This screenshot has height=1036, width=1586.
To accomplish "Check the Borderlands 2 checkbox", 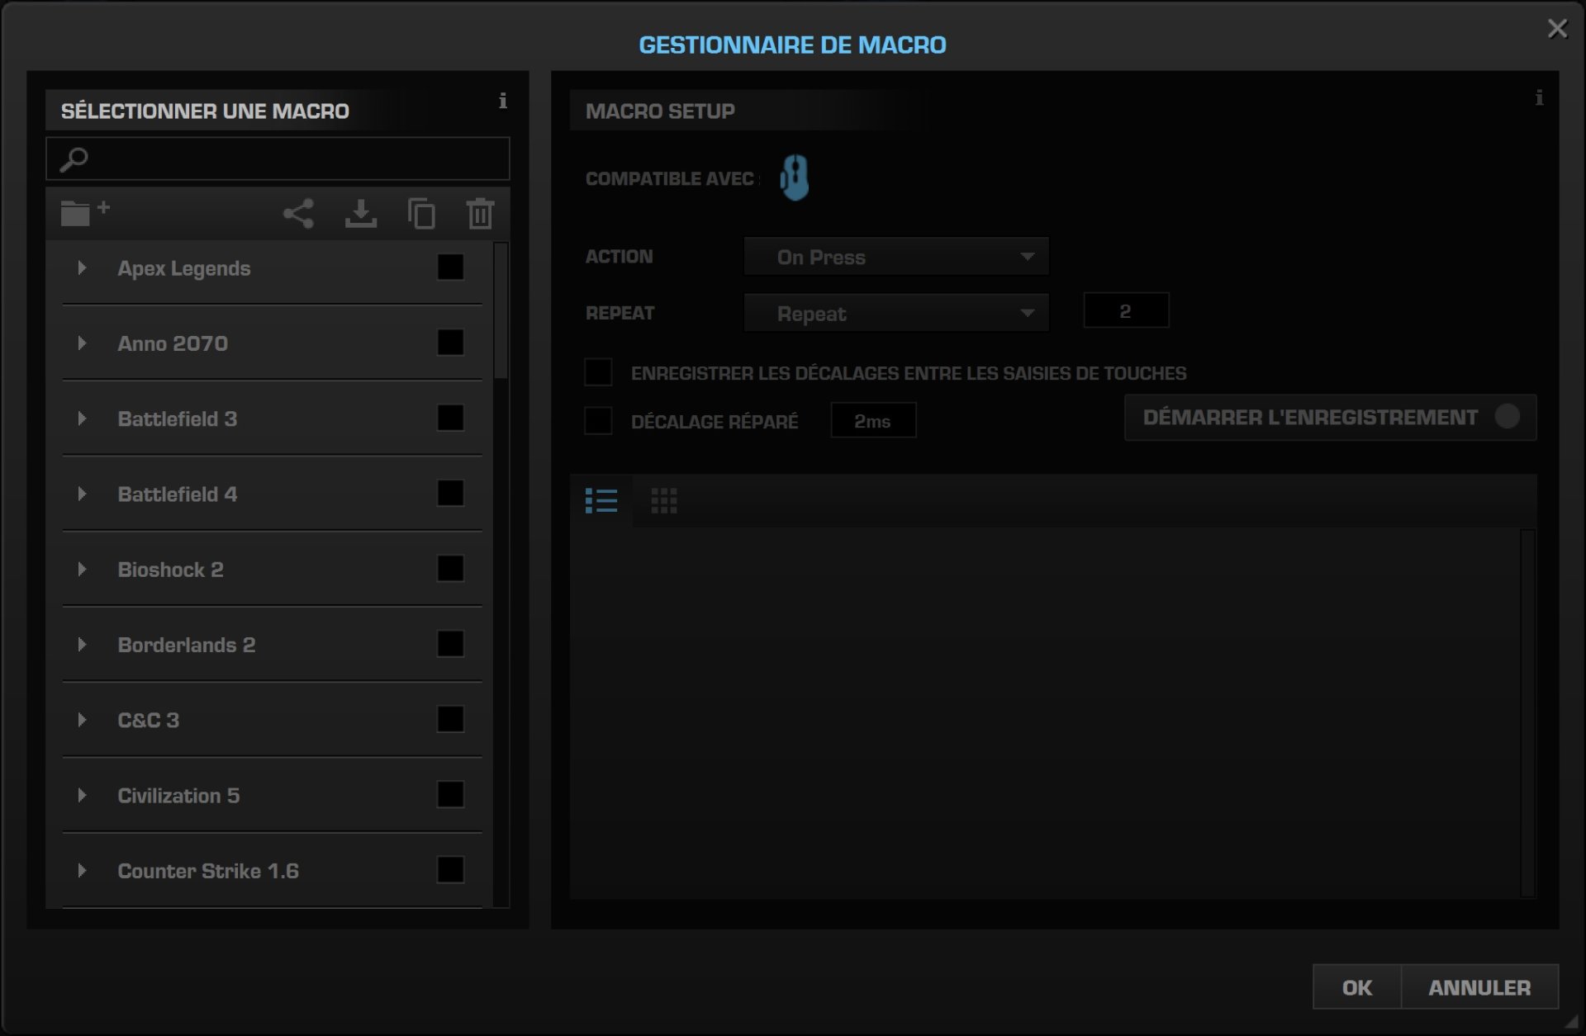I will (450, 644).
